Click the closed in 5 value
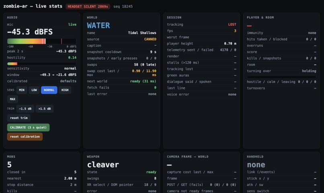324x193 pixels. pos(75,172)
